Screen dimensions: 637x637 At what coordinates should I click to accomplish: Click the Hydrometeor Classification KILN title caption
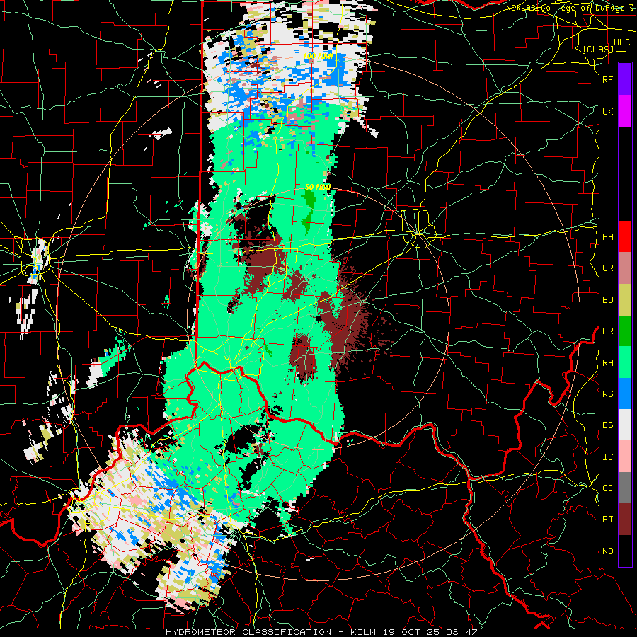(x=321, y=632)
